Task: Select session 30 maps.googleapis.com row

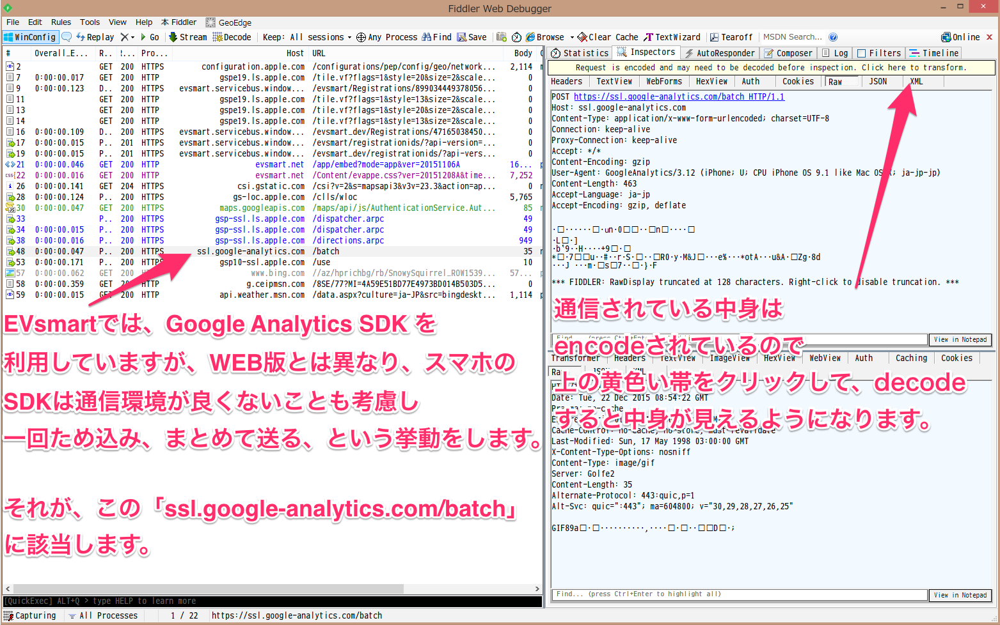Action: coord(272,208)
